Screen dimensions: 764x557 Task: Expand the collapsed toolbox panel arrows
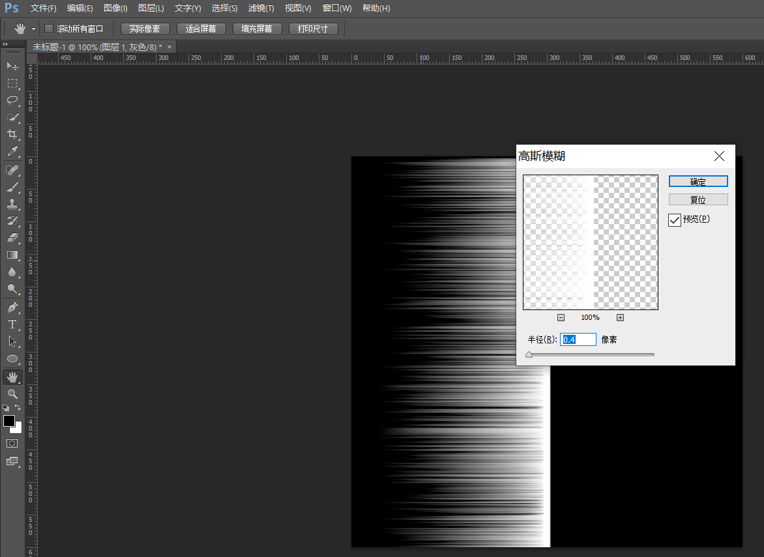[5, 44]
